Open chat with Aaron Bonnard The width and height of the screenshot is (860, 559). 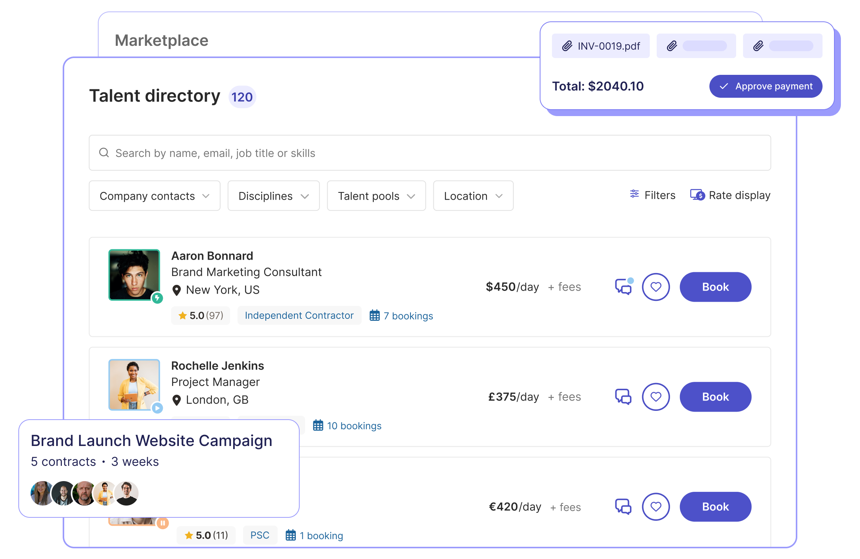[623, 287]
